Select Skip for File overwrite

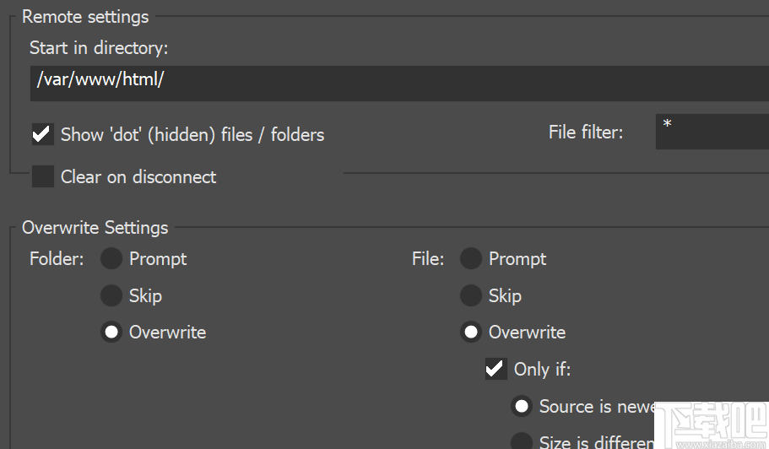click(x=471, y=295)
